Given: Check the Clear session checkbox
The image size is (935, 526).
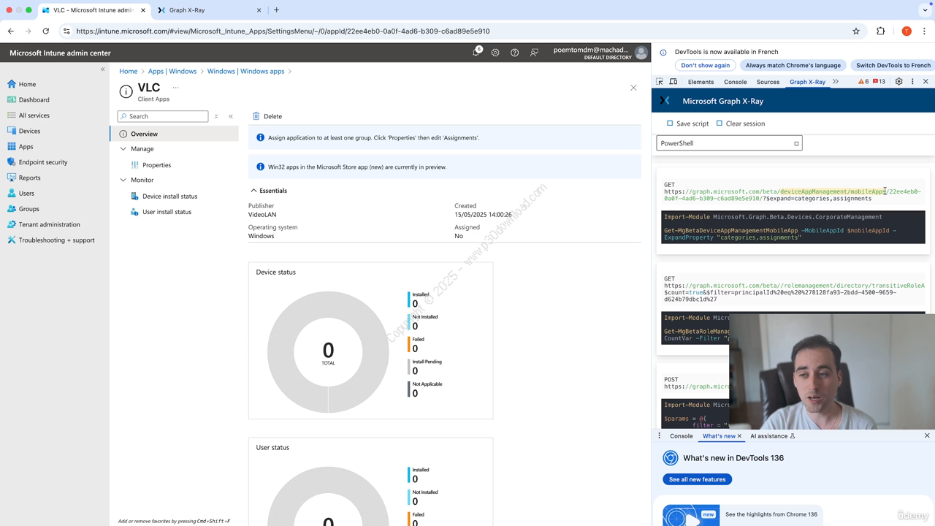Looking at the screenshot, I should [x=720, y=123].
